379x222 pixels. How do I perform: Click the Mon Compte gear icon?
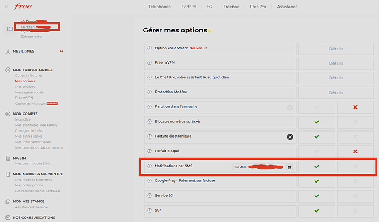click(8, 113)
